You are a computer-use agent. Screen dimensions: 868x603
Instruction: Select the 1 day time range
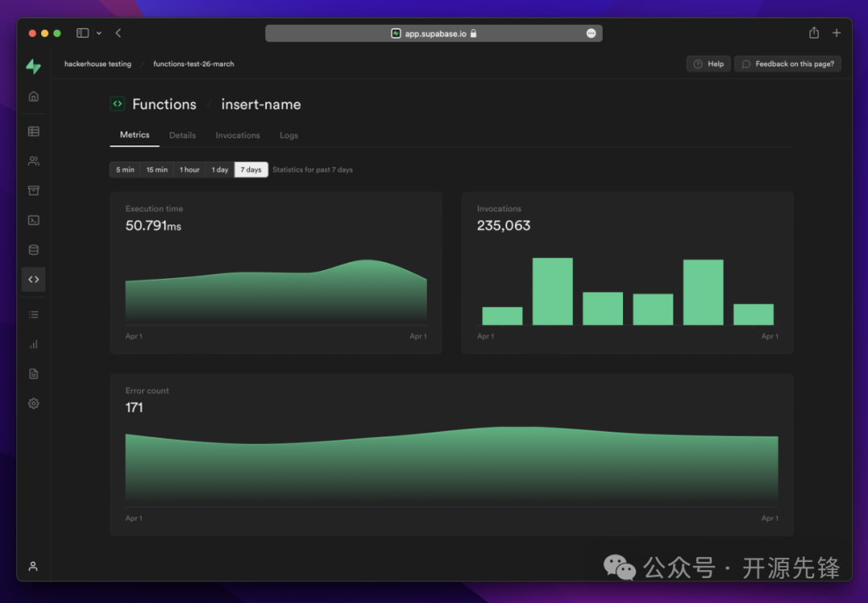click(x=219, y=170)
